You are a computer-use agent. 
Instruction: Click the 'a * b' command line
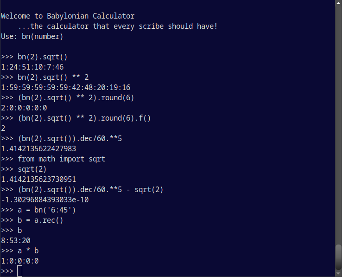pyautogui.click(x=20, y=251)
